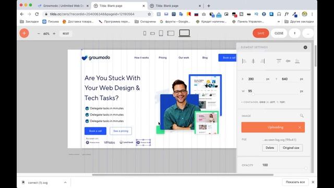Select the See a pricing button on canvas
The height and width of the screenshot is (188, 334).
(x=121, y=131)
